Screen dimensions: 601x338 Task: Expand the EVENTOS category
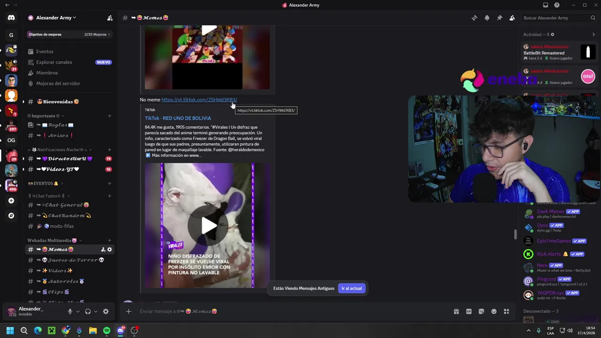[x=46, y=184]
